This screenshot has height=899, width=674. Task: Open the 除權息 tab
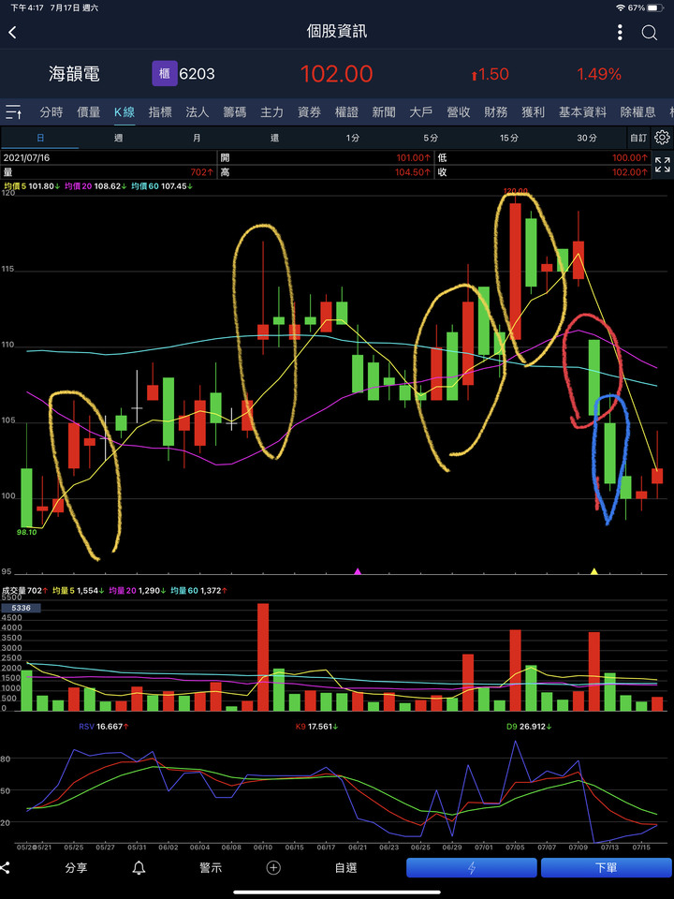(x=637, y=111)
